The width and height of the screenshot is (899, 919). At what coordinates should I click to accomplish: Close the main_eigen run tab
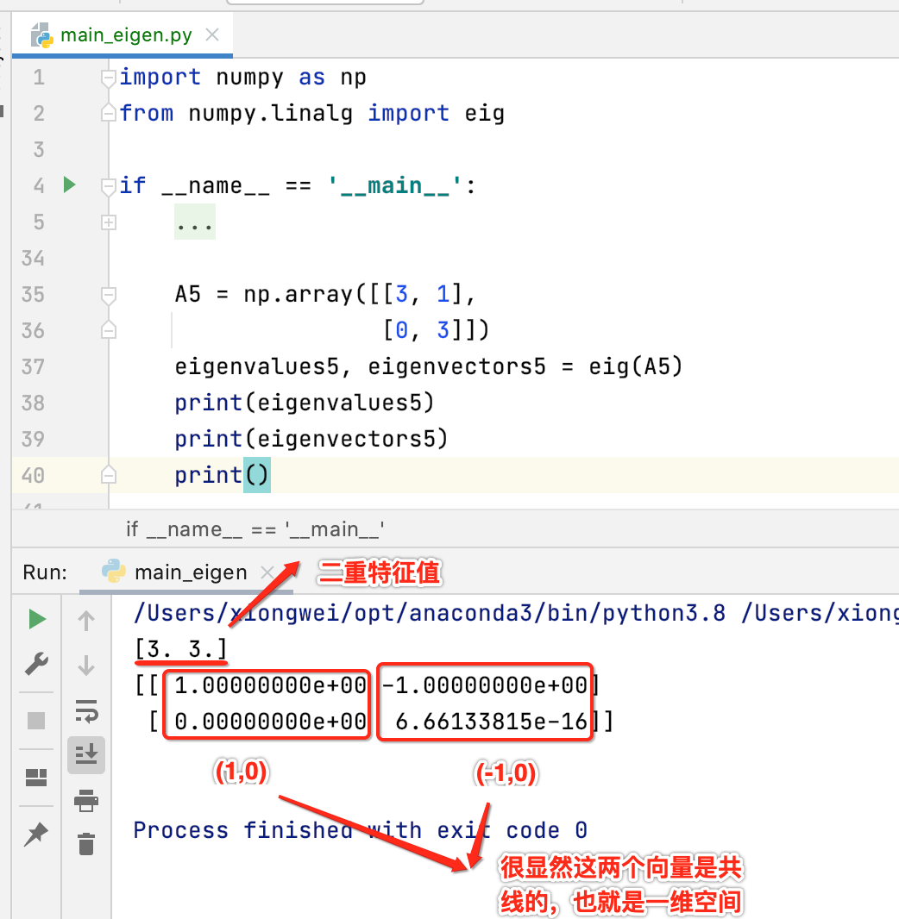267,572
